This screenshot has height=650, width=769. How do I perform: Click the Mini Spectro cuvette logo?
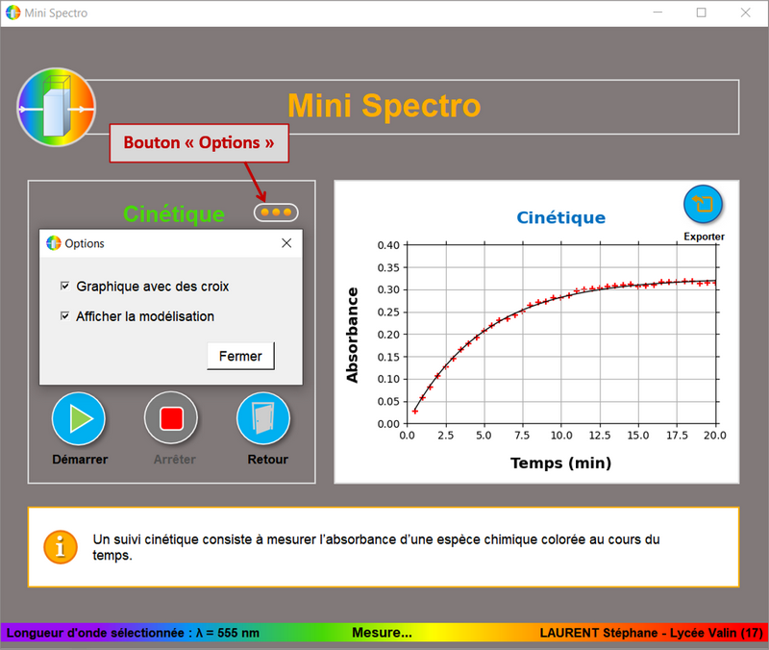(x=57, y=107)
